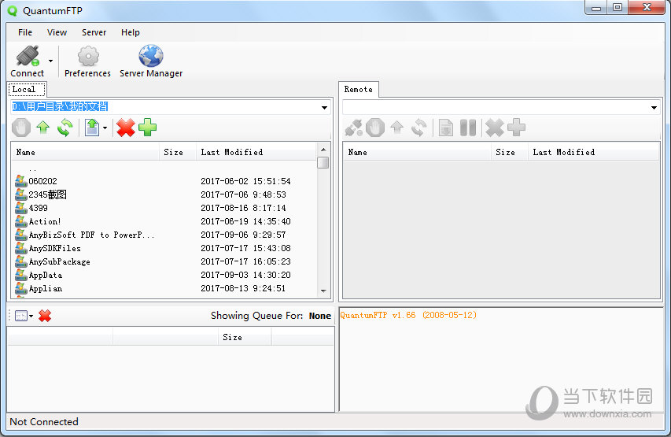This screenshot has height=437, width=671.
Task: Open the View menu
Action: pyautogui.click(x=57, y=32)
